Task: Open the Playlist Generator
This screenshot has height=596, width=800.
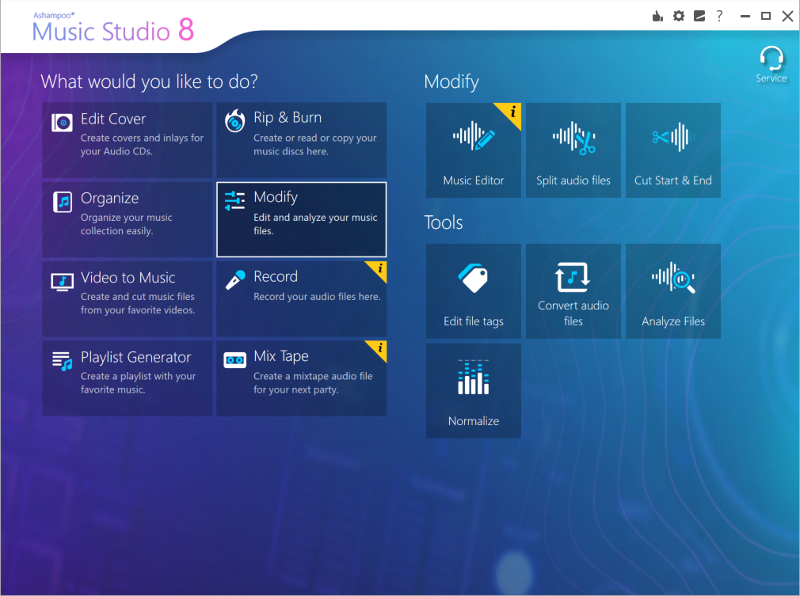Action: (x=127, y=378)
